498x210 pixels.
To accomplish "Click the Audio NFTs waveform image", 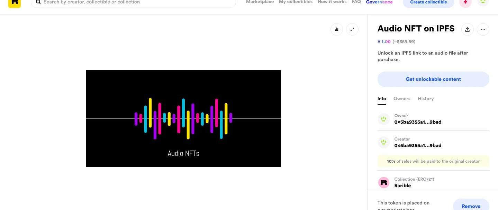I will point(183,118).
